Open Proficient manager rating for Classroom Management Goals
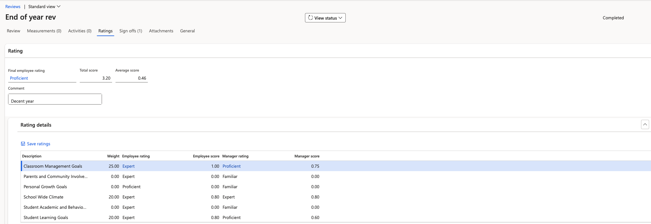The image size is (651, 224). 232,166
